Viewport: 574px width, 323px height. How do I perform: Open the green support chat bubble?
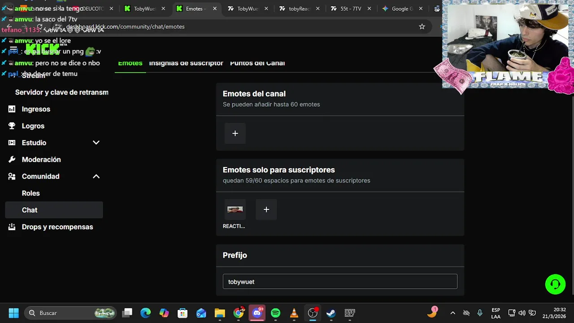pos(555,284)
